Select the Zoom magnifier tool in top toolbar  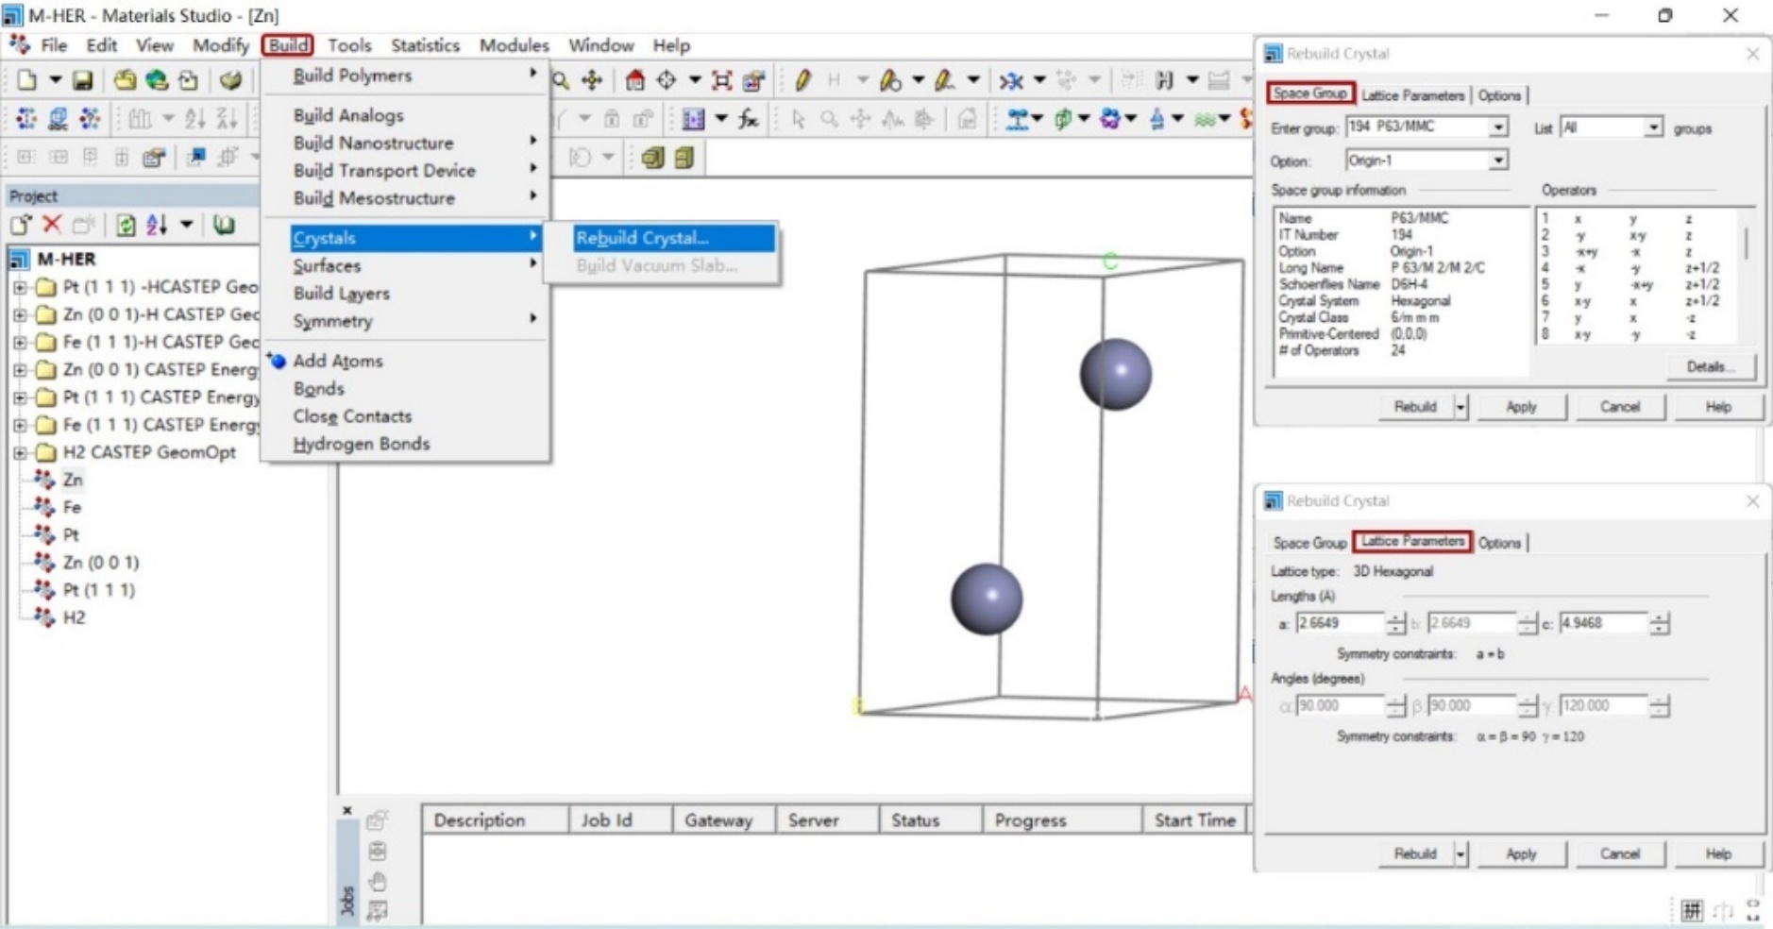pos(561,81)
